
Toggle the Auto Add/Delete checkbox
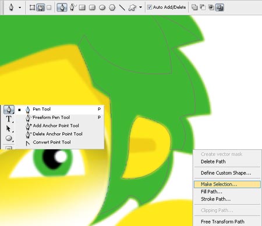[149, 8]
